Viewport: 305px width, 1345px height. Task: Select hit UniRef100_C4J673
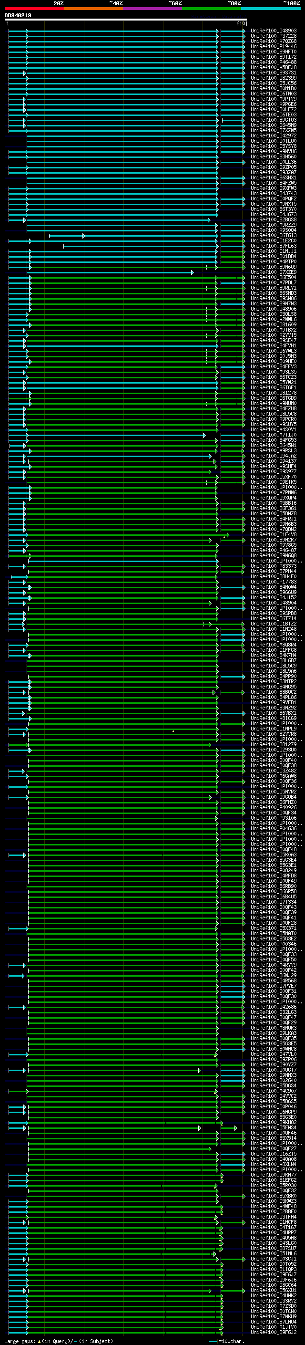(x=274, y=215)
